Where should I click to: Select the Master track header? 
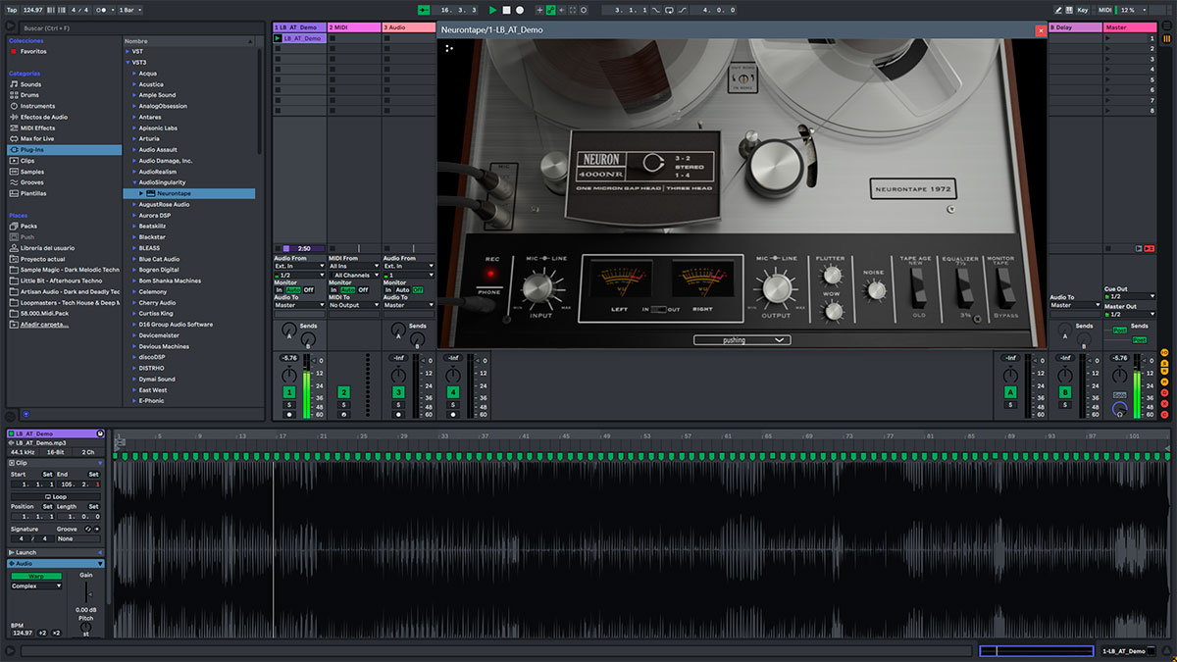click(x=1130, y=27)
